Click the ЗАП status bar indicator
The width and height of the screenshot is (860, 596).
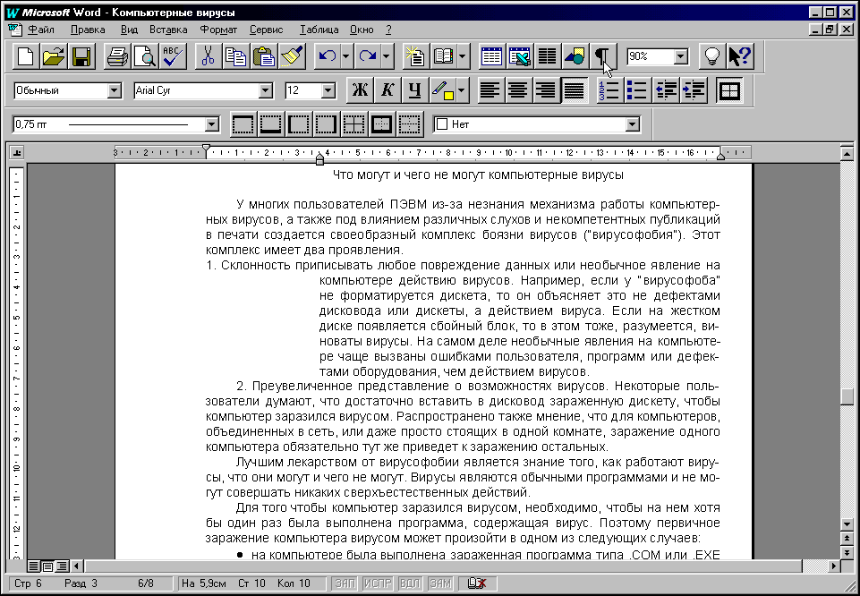coord(345,583)
